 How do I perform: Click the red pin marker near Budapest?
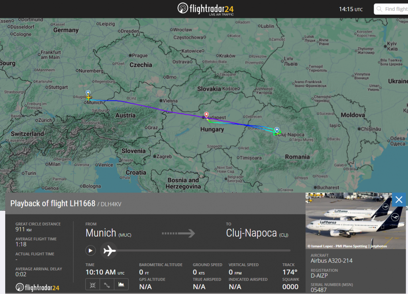(206, 115)
